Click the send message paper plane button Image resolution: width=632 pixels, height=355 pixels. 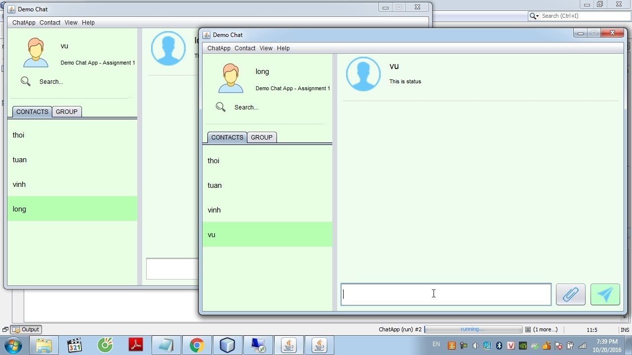click(x=605, y=294)
